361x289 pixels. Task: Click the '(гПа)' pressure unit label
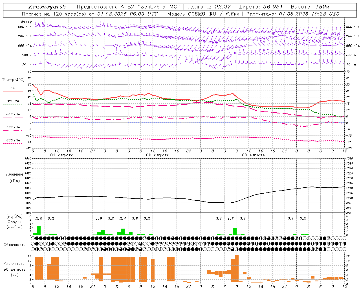pos(15,181)
